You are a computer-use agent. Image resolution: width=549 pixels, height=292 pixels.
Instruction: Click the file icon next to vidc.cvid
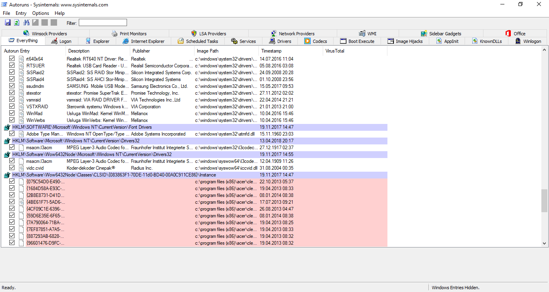[x=21, y=168]
